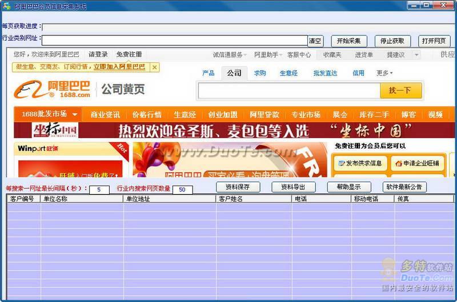This screenshot has width=457, height=302.
Task: Open 阿里贷款 in the orange navigation
Action: [264, 114]
